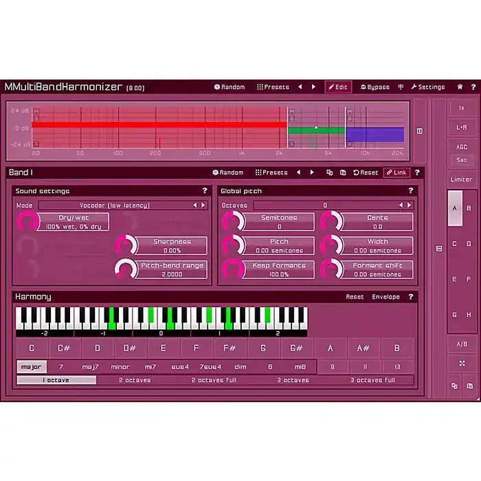
Task: Open Band 1 help question mark
Action: pos(417,172)
